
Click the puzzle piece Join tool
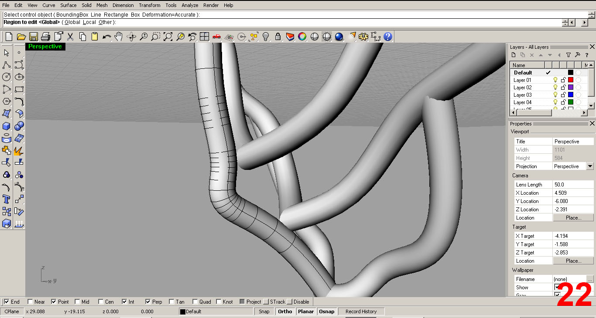[7, 150]
